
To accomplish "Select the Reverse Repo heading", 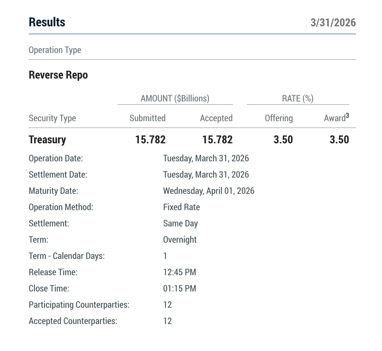I will 58,75.
